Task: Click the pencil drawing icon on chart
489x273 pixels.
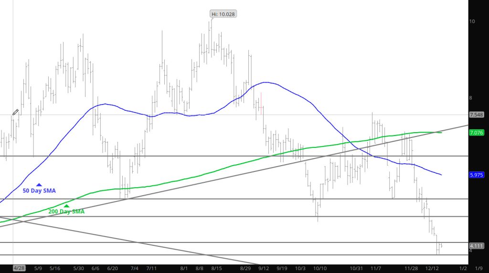Action: click(x=15, y=112)
